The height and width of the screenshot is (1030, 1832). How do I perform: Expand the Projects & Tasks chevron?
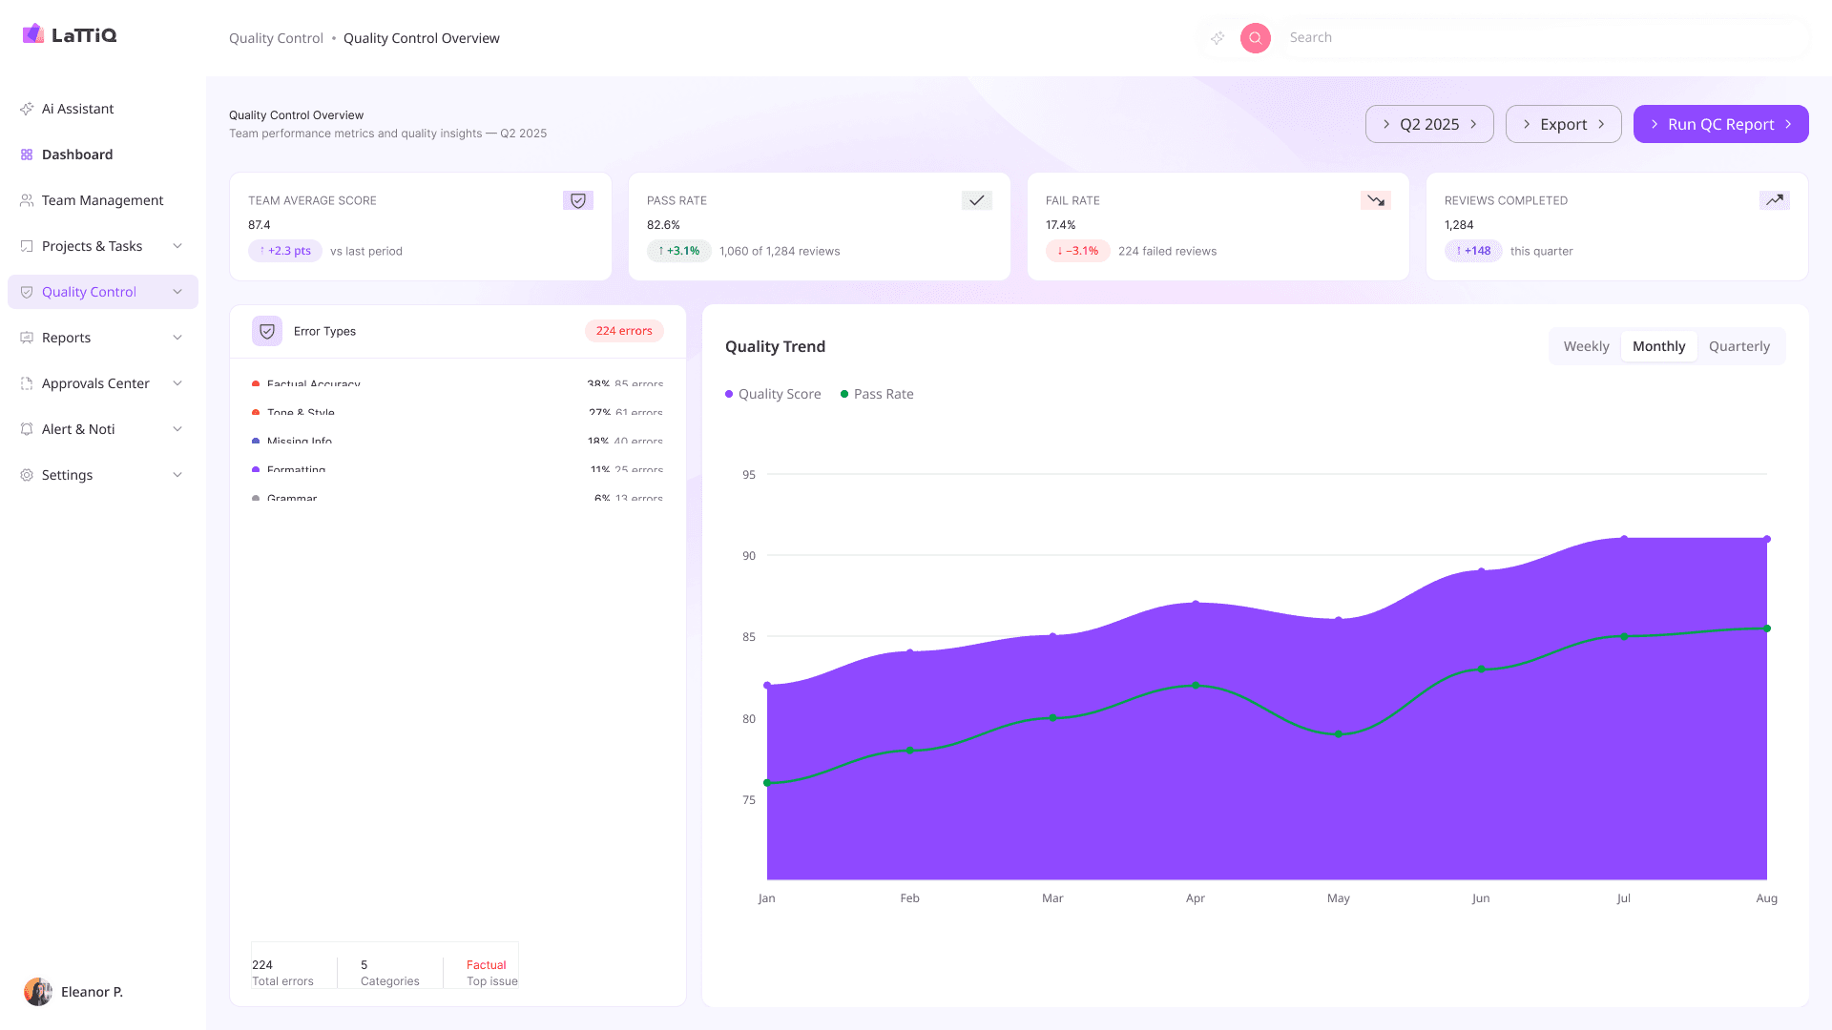click(177, 246)
